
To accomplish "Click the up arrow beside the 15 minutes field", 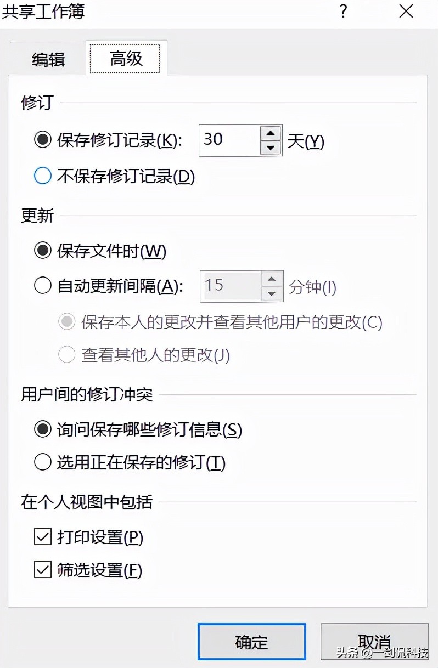I will (272, 278).
